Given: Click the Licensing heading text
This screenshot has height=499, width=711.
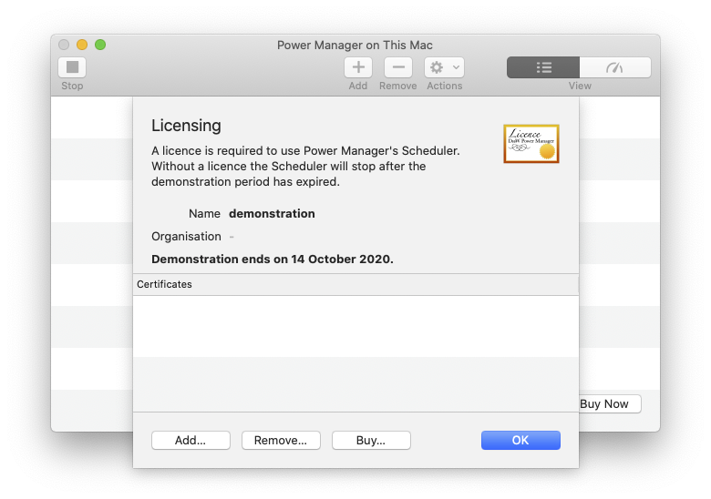Looking at the screenshot, I should coord(186,126).
